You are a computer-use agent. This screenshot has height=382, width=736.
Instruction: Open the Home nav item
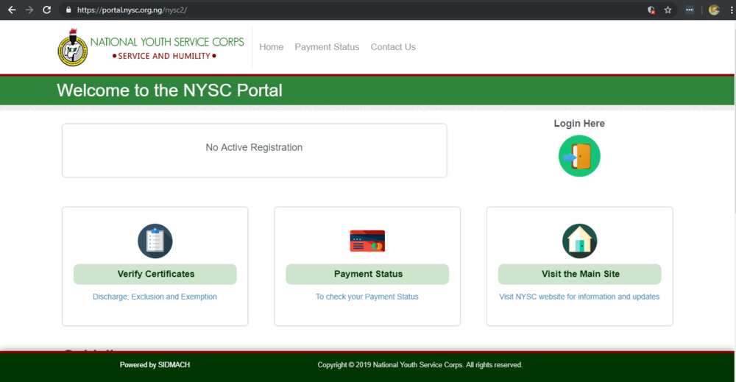[x=272, y=47]
